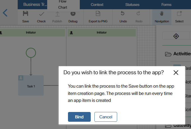Open the Statuses tab
The image size is (191, 129).
[132, 4]
